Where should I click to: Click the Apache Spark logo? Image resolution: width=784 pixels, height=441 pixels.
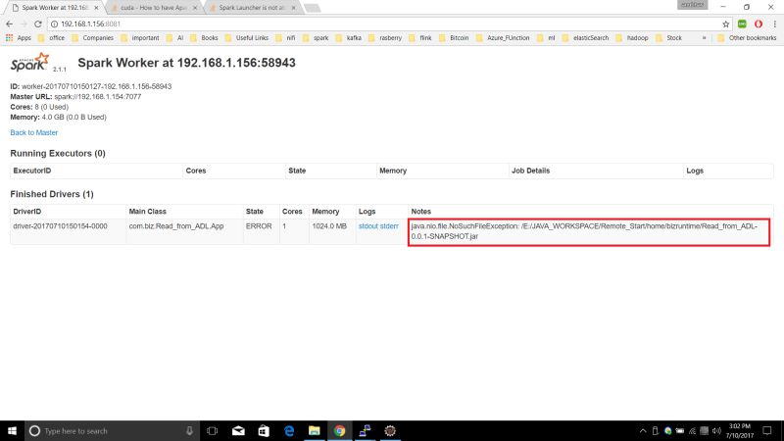click(30, 63)
